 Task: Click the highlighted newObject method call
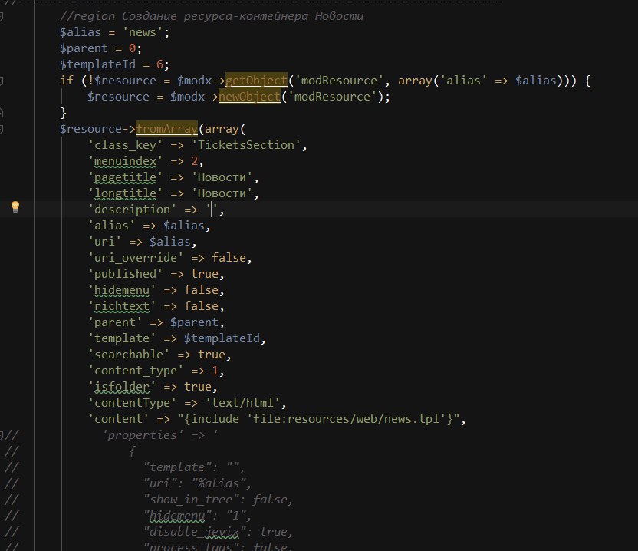(249, 97)
